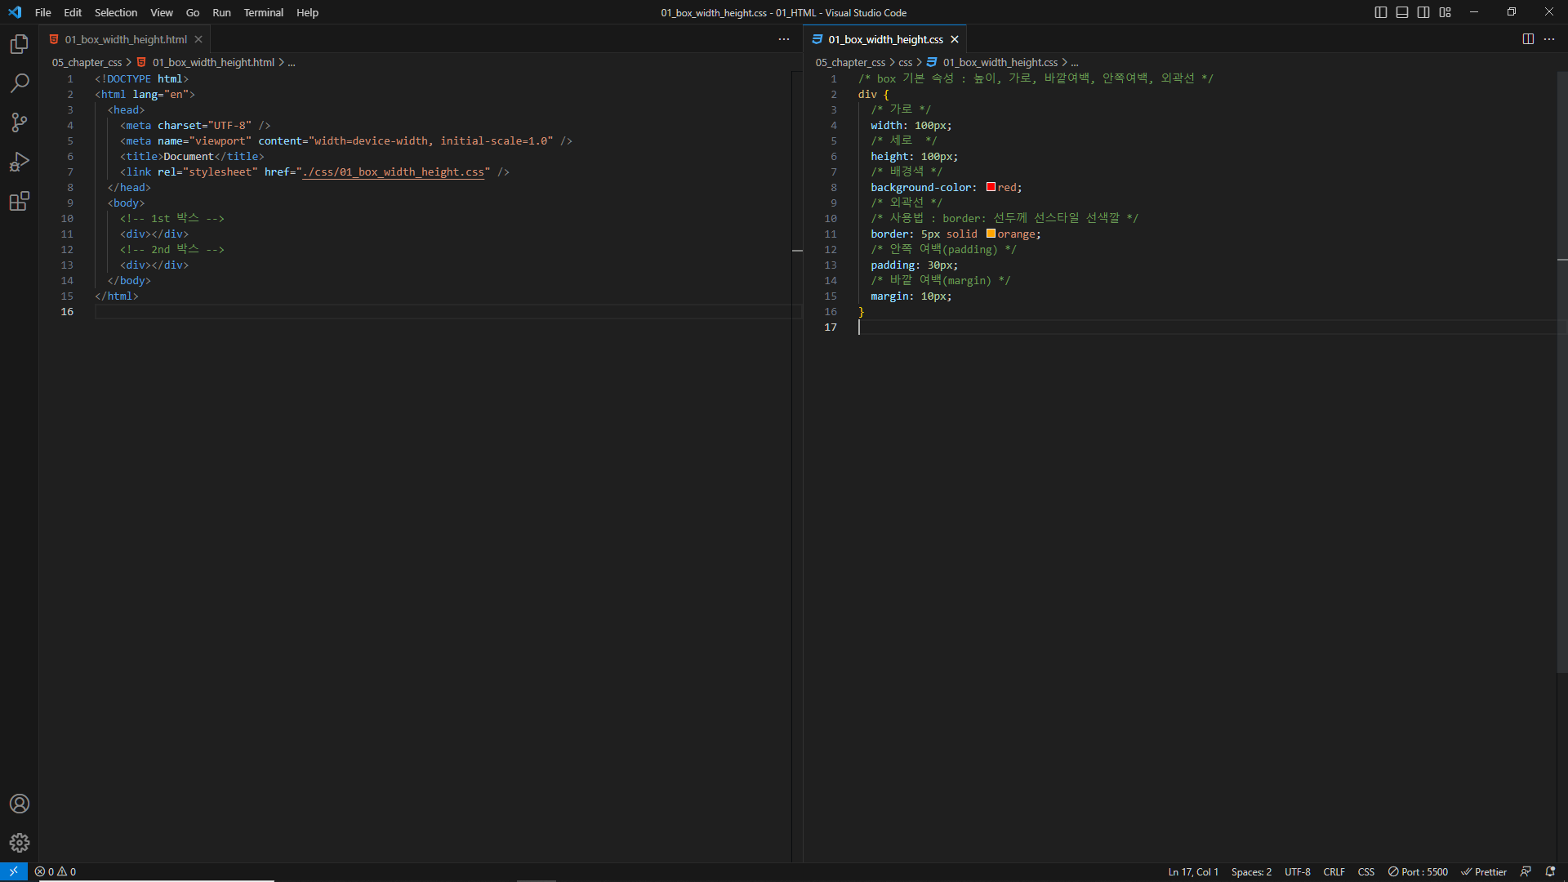
Task: Switch to 01_box_width_height.html tab
Action: pyautogui.click(x=126, y=39)
